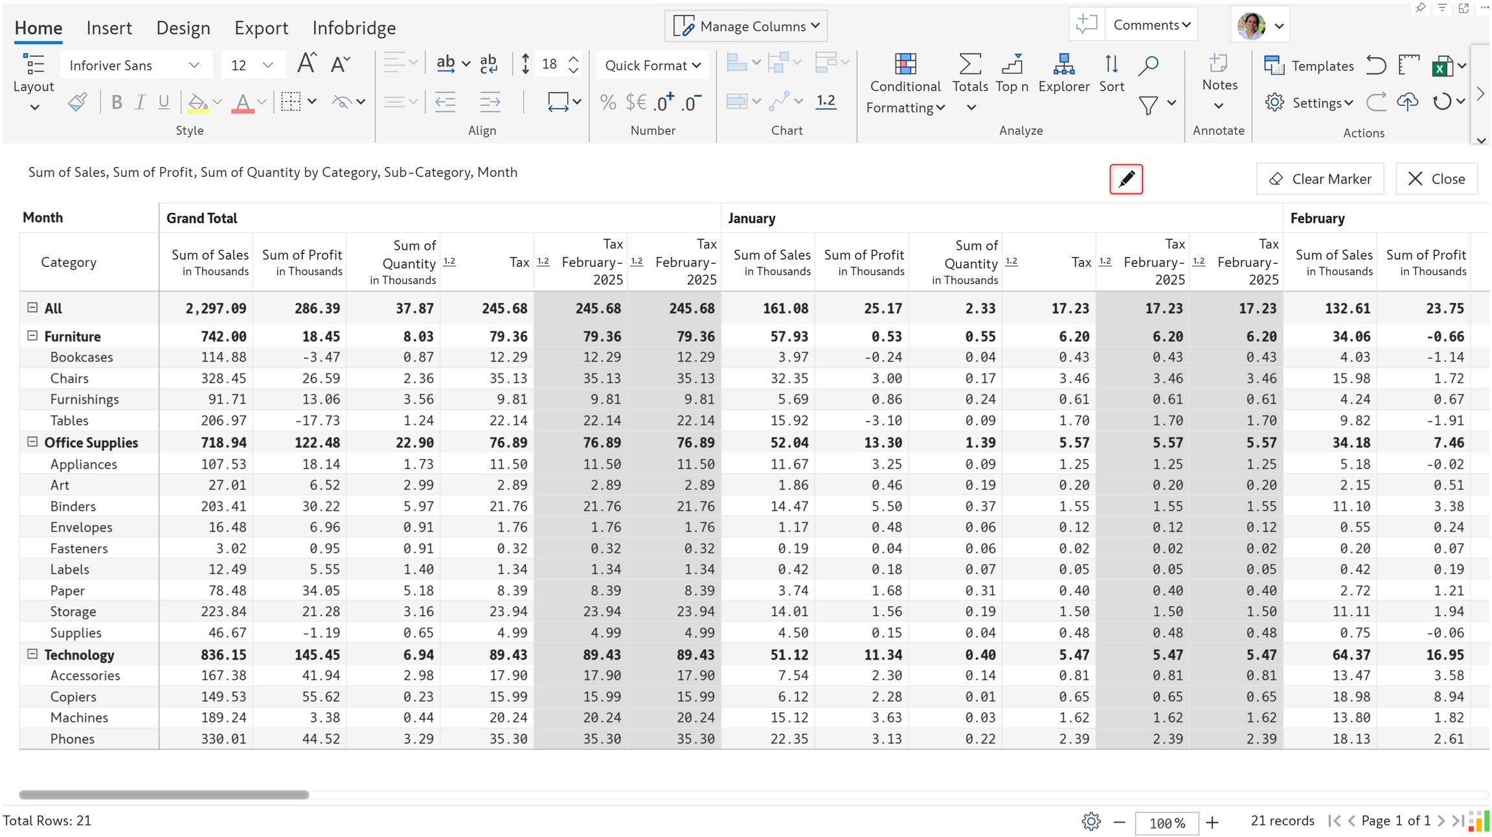
Task: Click the pencil marker button
Action: tap(1125, 179)
